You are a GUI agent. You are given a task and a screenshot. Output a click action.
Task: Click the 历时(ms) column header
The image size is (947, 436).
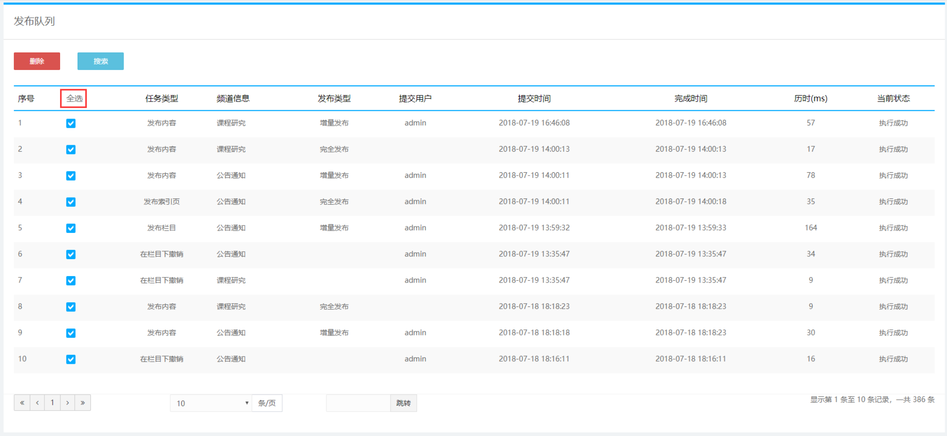[x=810, y=98]
